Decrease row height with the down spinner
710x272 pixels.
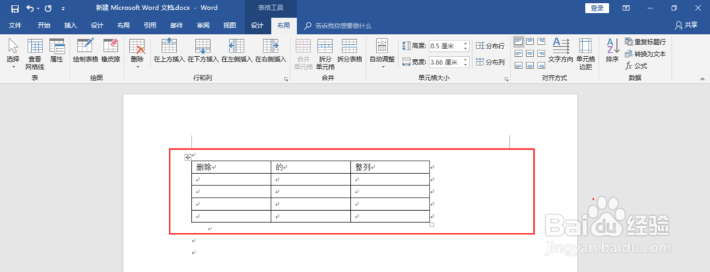pyautogui.click(x=465, y=48)
